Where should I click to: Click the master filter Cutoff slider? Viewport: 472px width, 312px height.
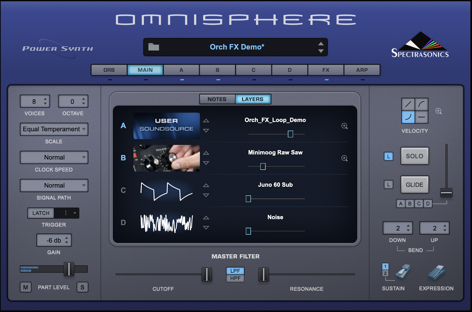coord(207,274)
